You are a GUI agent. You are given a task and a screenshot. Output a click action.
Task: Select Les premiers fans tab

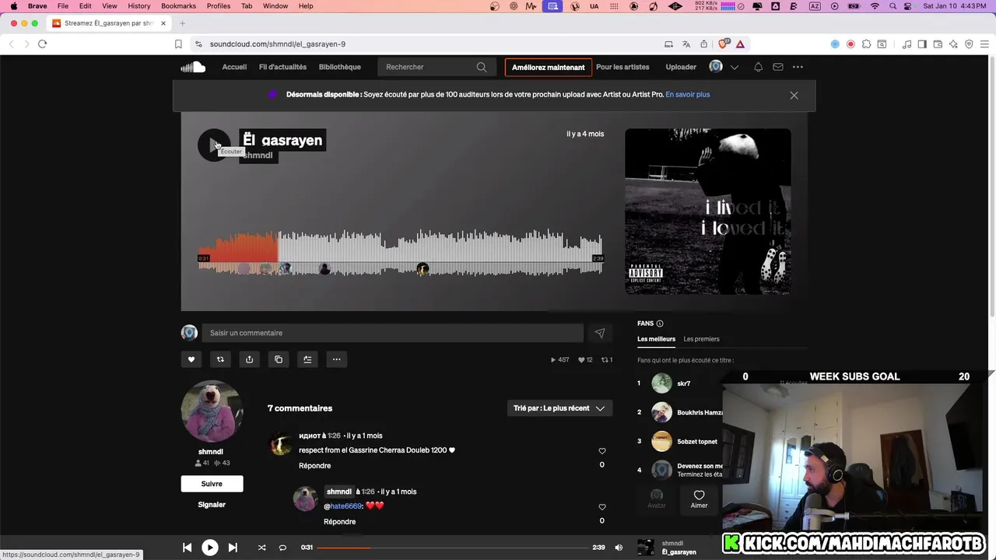click(x=701, y=339)
